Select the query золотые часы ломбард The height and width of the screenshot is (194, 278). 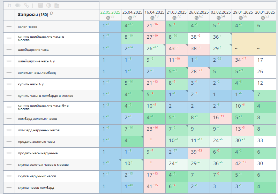pos(37,73)
